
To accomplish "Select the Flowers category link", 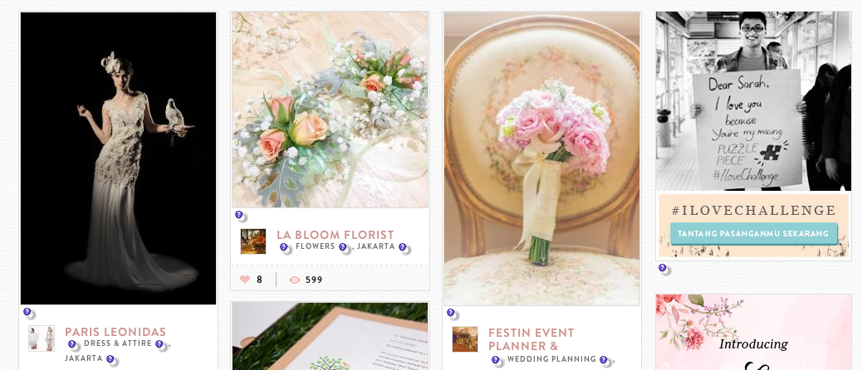I will [315, 246].
